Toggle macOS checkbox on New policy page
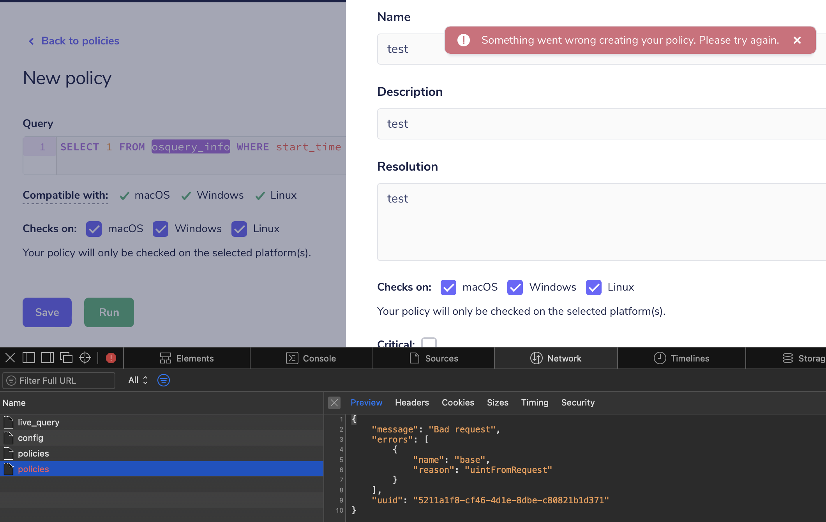Screen dimensions: 826x522 (x=94, y=229)
